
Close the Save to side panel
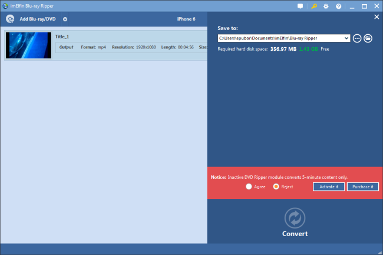coord(377,17)
